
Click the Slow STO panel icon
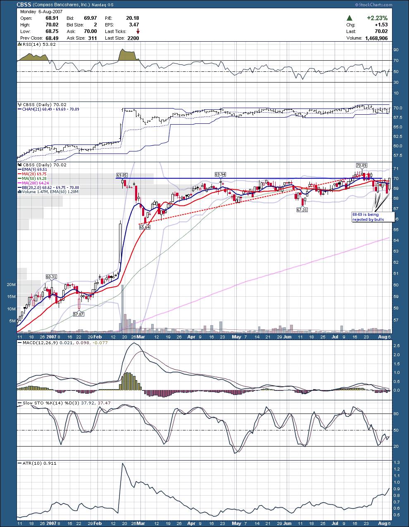[19, 403]
